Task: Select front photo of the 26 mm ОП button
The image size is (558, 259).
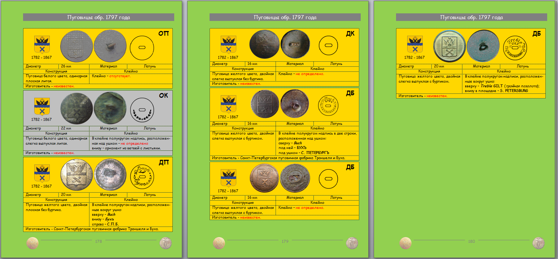Action: [x=76, y=47]
